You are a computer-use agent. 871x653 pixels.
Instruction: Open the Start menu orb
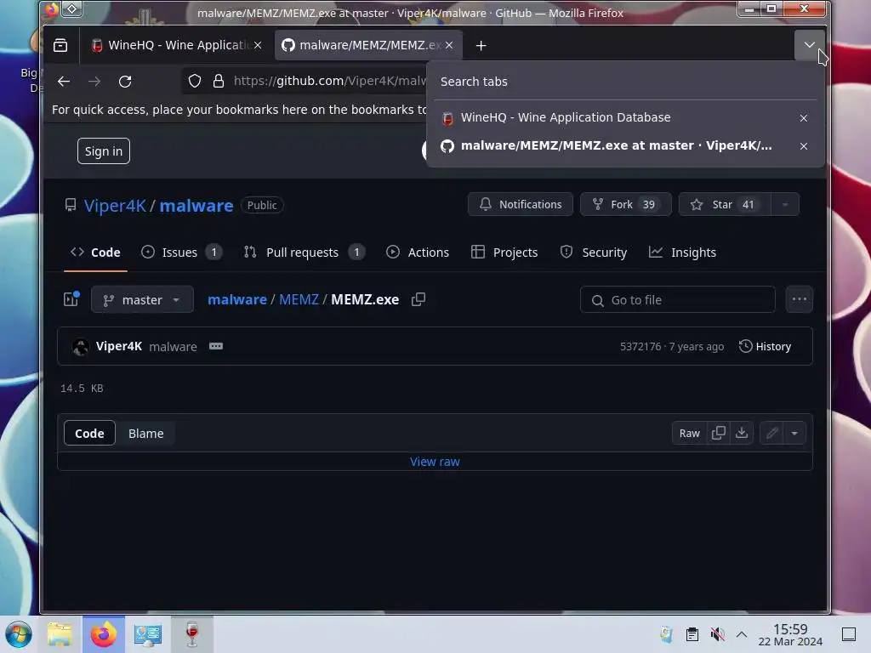pos(19,634)
